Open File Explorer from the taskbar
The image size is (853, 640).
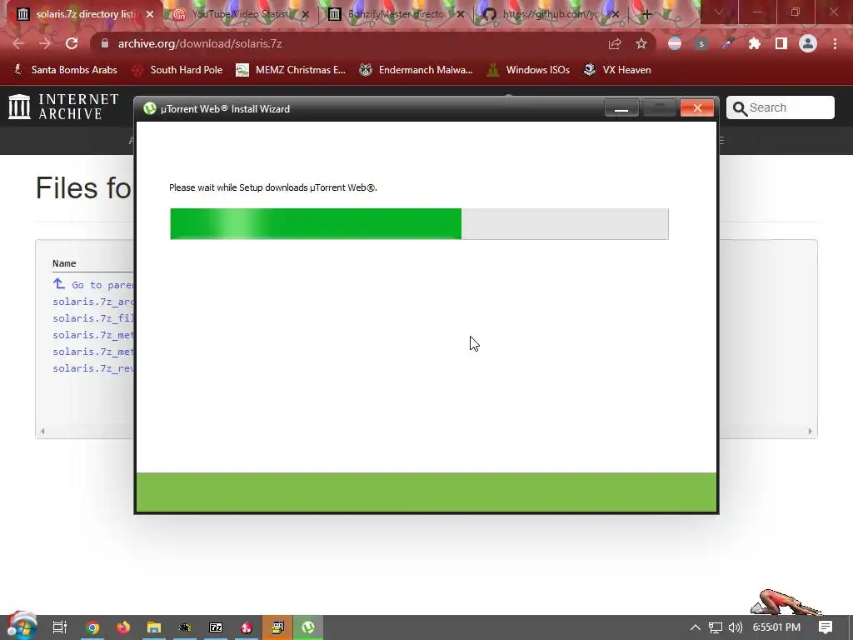tap(154, 628)
